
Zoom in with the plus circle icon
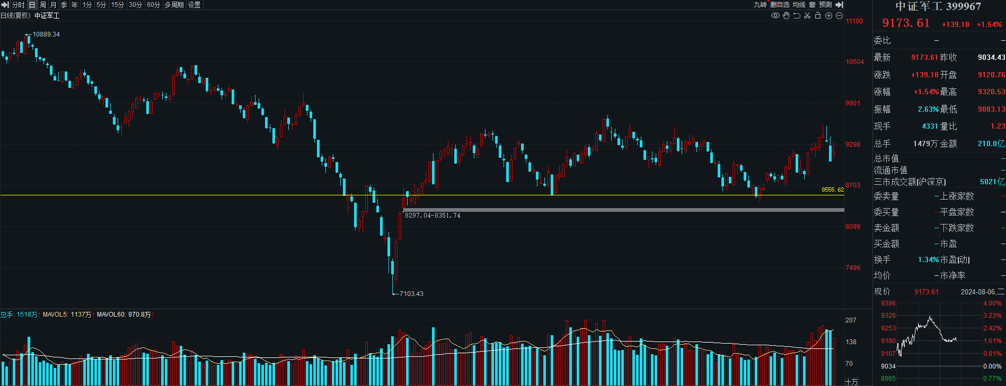click(x=828, y=16)
